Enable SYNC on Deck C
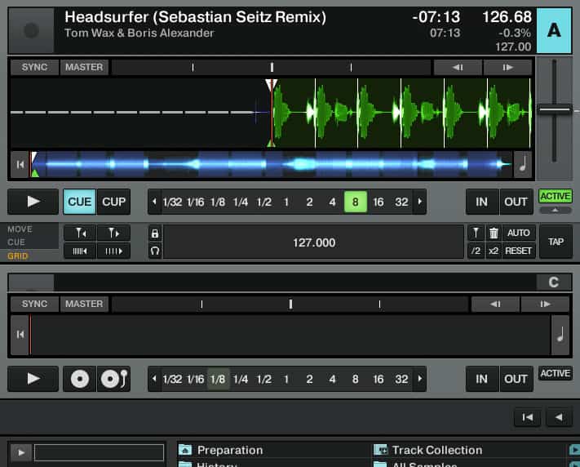 click(x=34, y=304)
